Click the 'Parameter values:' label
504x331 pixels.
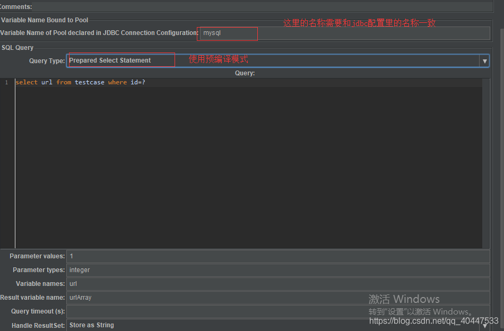coord(37,256)
